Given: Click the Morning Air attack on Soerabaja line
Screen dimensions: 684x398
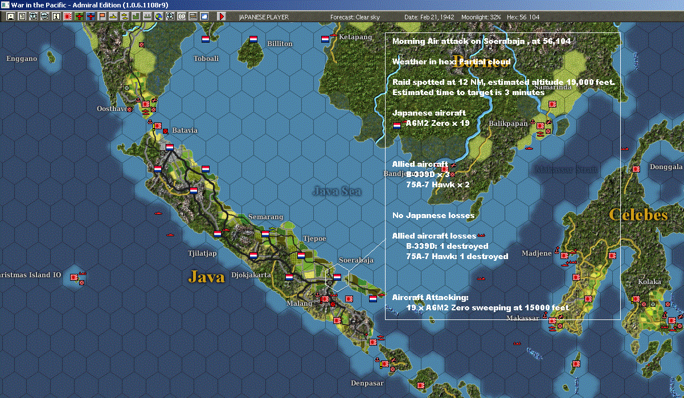Looking at the screenshot, I should coord(482,41).
